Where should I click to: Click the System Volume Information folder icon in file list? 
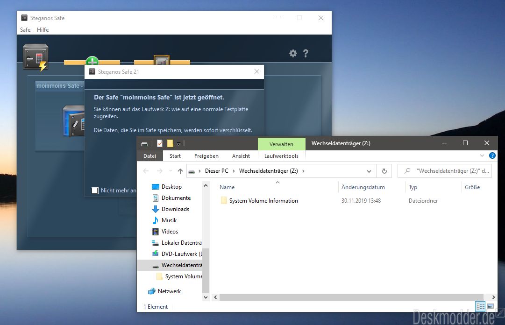pyautogui.click(x=224, y=200)
